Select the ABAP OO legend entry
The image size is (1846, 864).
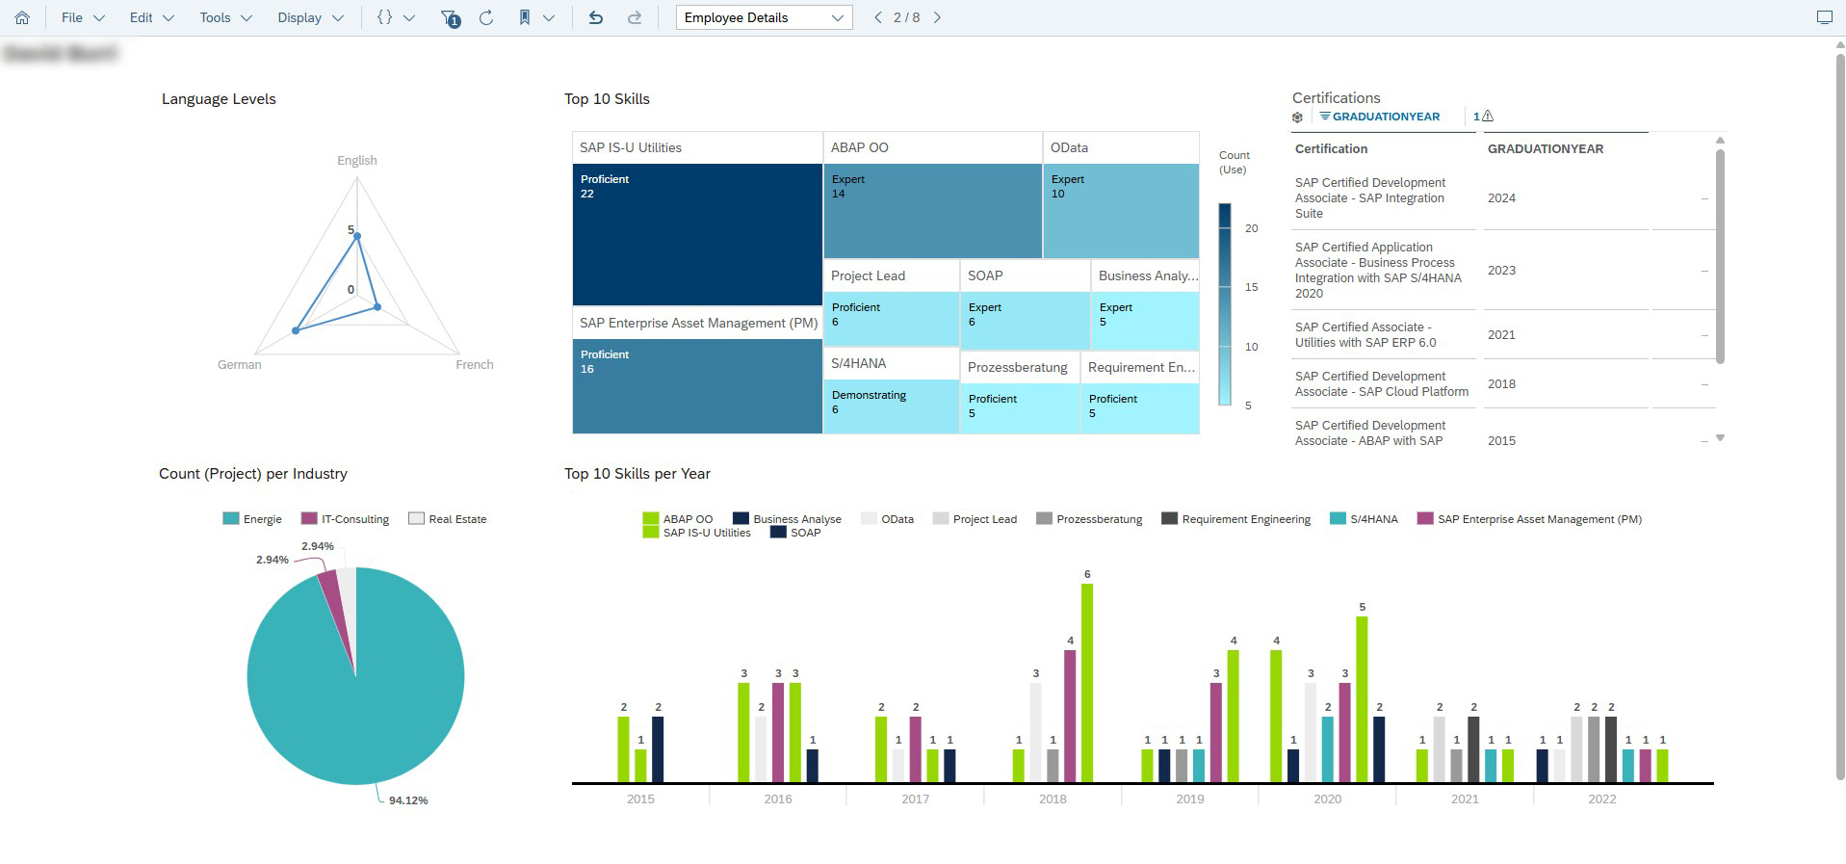678,518
